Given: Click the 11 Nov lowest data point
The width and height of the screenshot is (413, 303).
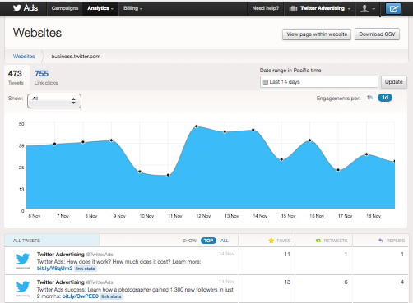Looking at the screenshot, I should point(168,176).
